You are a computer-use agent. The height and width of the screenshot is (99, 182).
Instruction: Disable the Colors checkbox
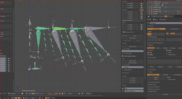[167, 51]
